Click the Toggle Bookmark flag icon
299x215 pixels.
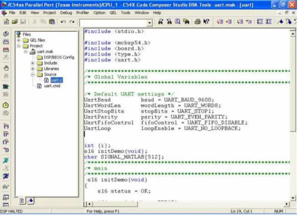click(x=280, y=22)
